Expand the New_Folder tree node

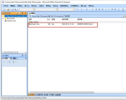pos(3,18)
